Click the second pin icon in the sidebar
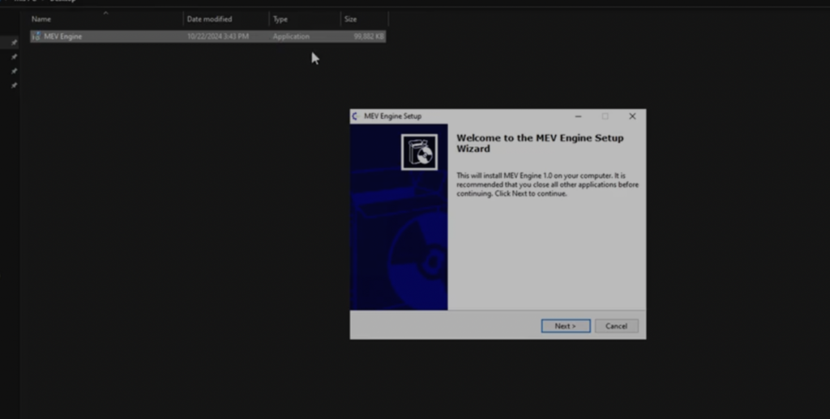This screenshot has height=419, width=830. click(x=14, y=57)
